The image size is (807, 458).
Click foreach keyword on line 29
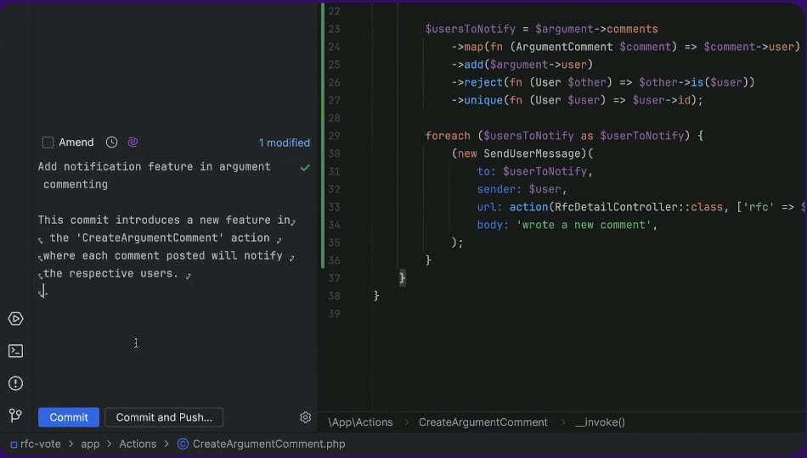448,136
